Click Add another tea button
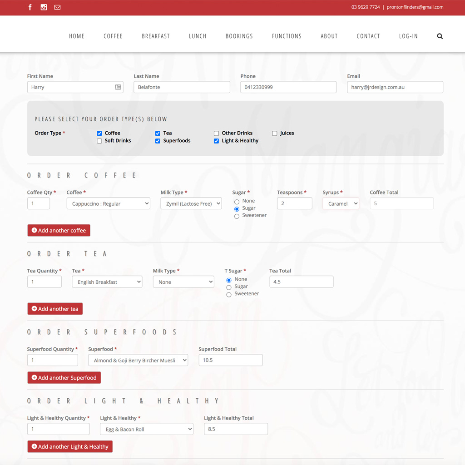Image resolution: width=465 pixels, height=465 pixels. pos(55,309)
